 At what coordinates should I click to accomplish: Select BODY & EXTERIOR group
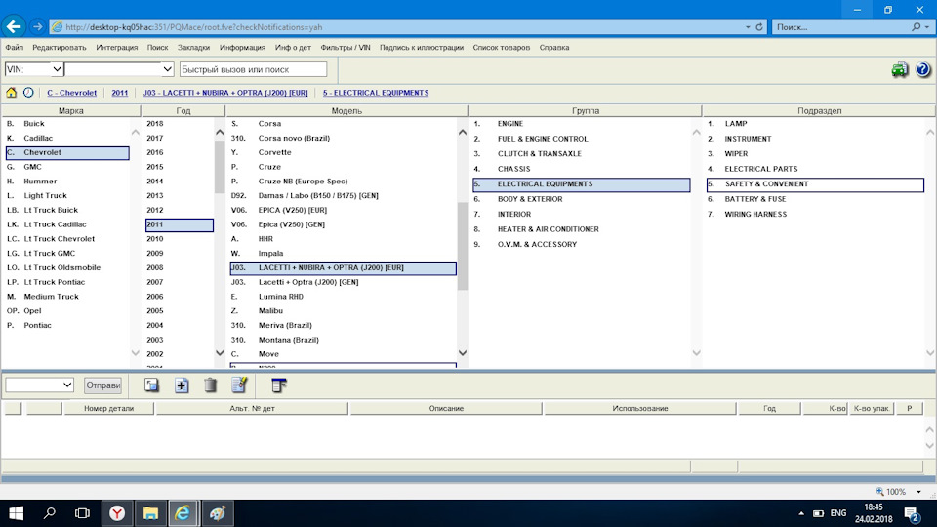pyautogui.click(x=582, y=199)
